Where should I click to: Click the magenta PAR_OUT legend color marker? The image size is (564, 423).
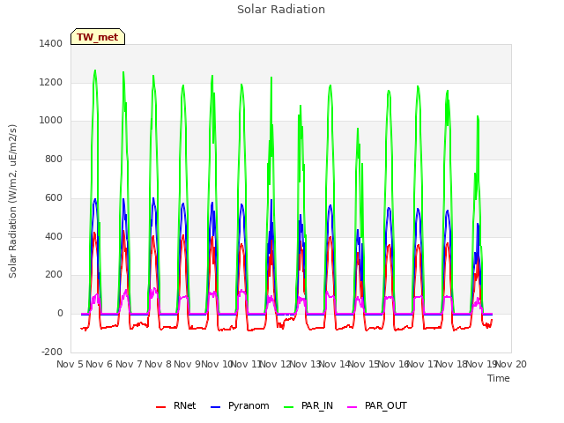[352, 407]
